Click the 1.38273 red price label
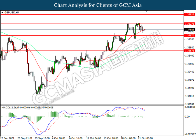The height and width of the screenshot is (140, 196). [x=190, y=24]
